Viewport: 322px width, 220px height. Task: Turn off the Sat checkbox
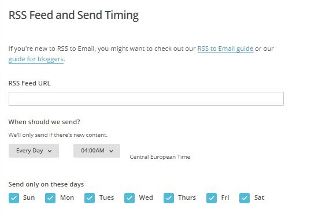(x=245, y=198)
